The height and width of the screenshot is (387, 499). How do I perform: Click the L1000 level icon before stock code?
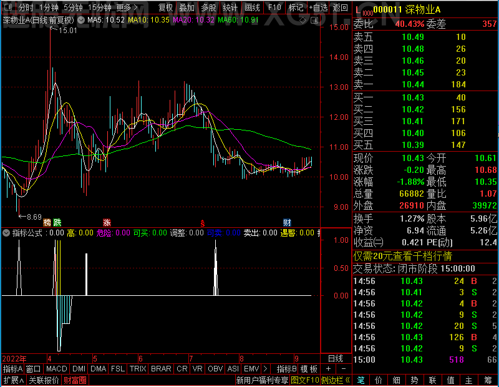point(364,11)
